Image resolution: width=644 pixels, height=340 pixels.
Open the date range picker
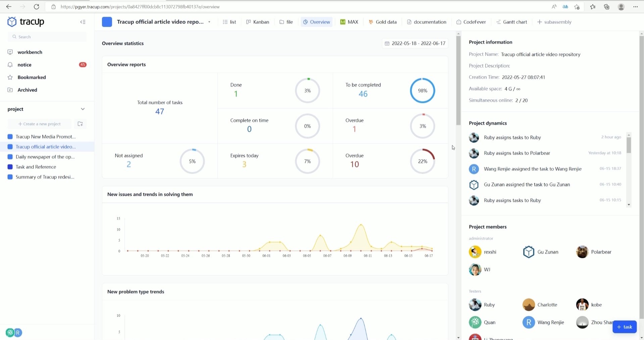pos(415,43)
